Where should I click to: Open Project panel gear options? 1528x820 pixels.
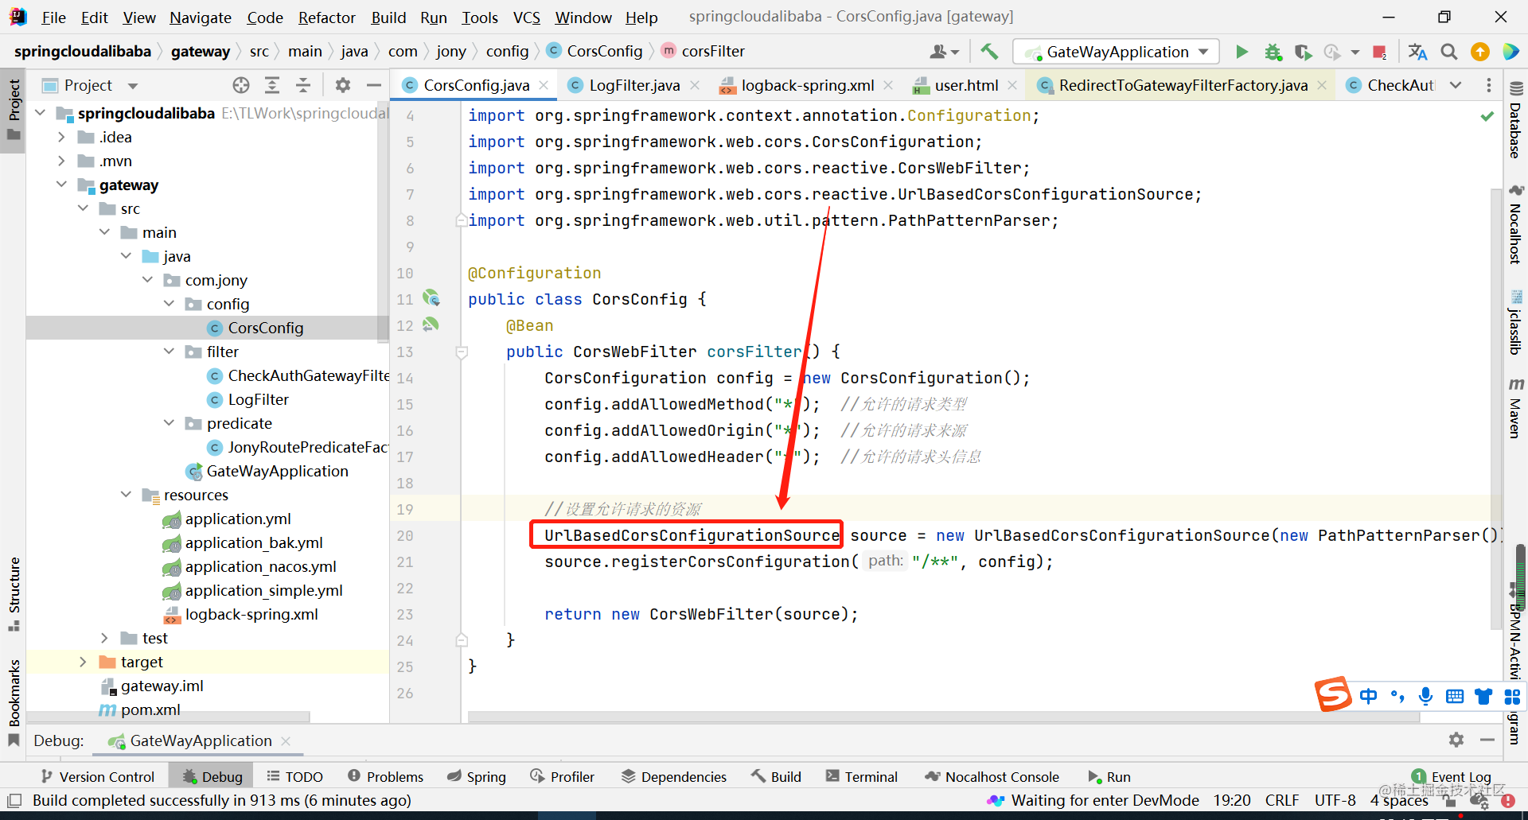pos(343,85)
